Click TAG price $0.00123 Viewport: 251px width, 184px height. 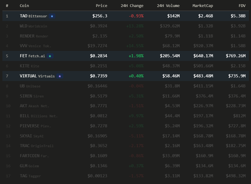[97, 176]
